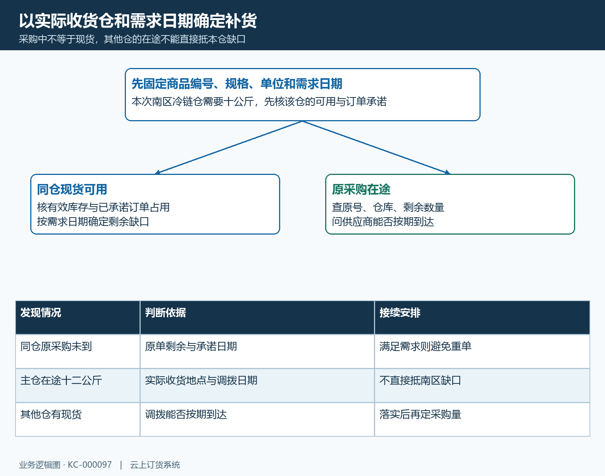Screen dimensions: 605x476
Task: Select the 同仓现货可用 box heading
Action: coord(72,190)
